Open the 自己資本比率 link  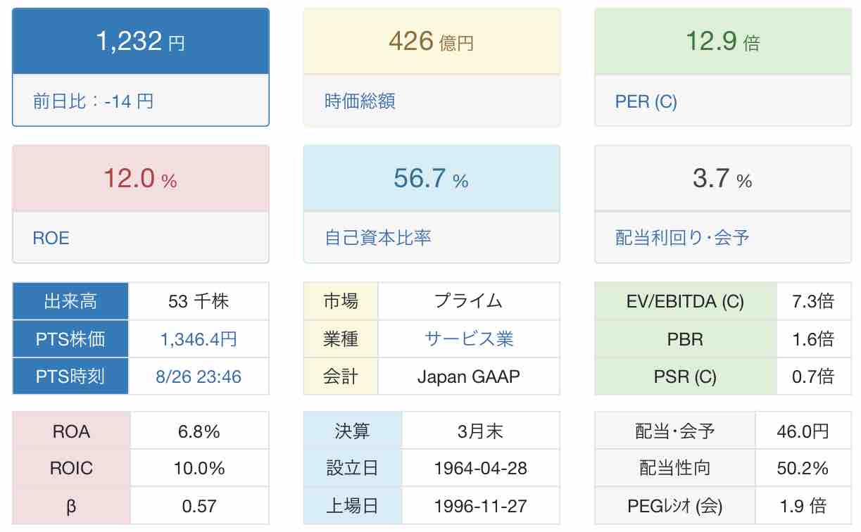click(x=378, y=238)
